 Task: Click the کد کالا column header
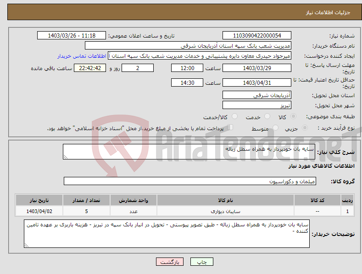(x=317, y=200)
